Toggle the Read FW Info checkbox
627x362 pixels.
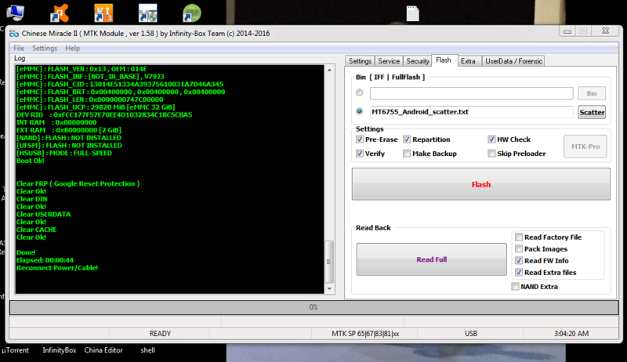(x=519, y=260)
